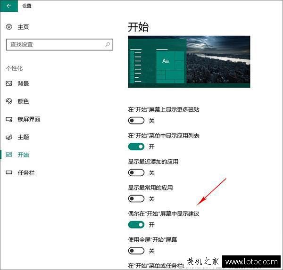Turn off 偶尔在开始屏幕中显示建议 switch

click(136, 225)
